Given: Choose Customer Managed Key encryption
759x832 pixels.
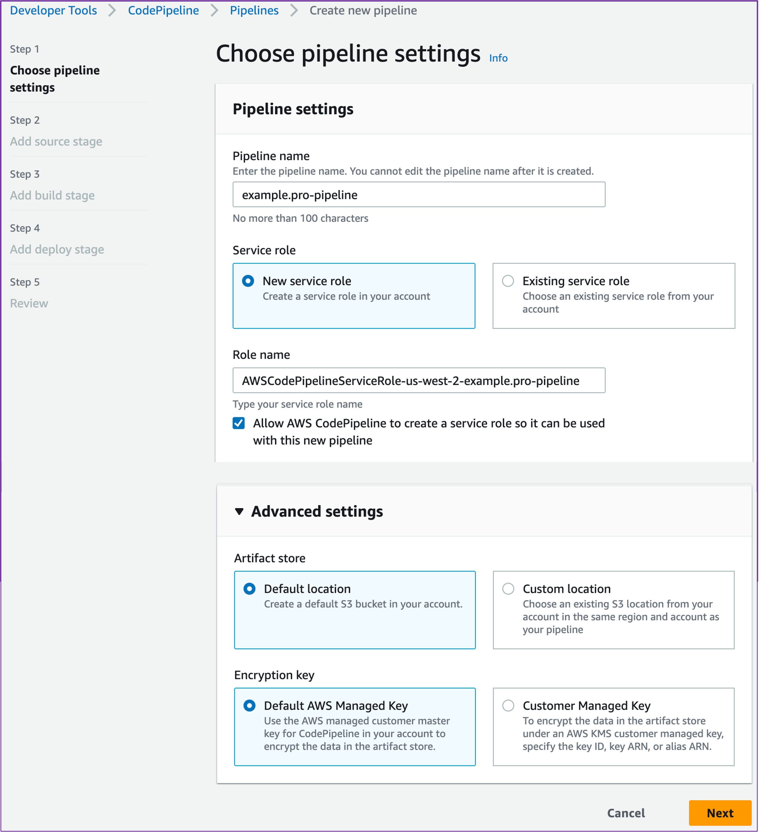Looking at the screenshot, I should [x=508, y=705].
